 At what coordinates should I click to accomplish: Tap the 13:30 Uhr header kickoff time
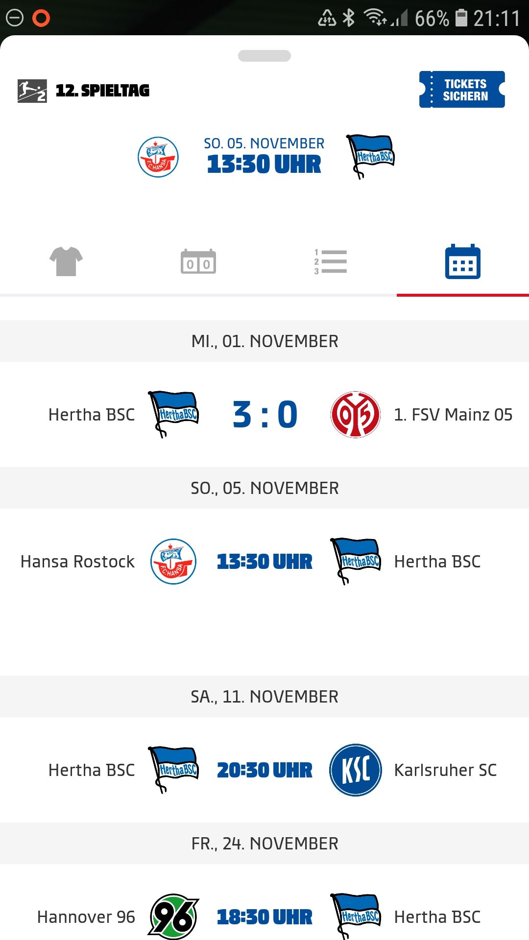[264, 164]
